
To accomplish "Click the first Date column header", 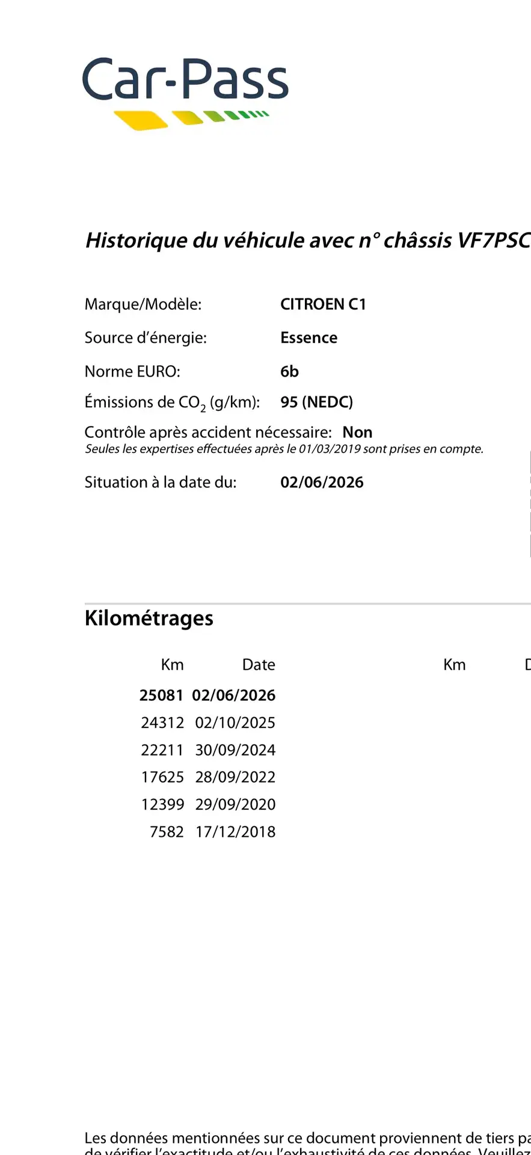I will pyautogui.click(x=259, y=665).
